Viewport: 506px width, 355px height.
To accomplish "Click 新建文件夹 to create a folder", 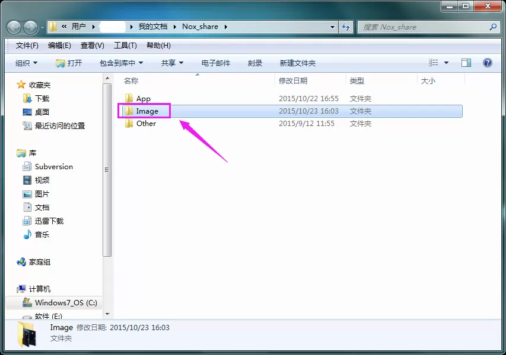I will [x=298, y=63].
